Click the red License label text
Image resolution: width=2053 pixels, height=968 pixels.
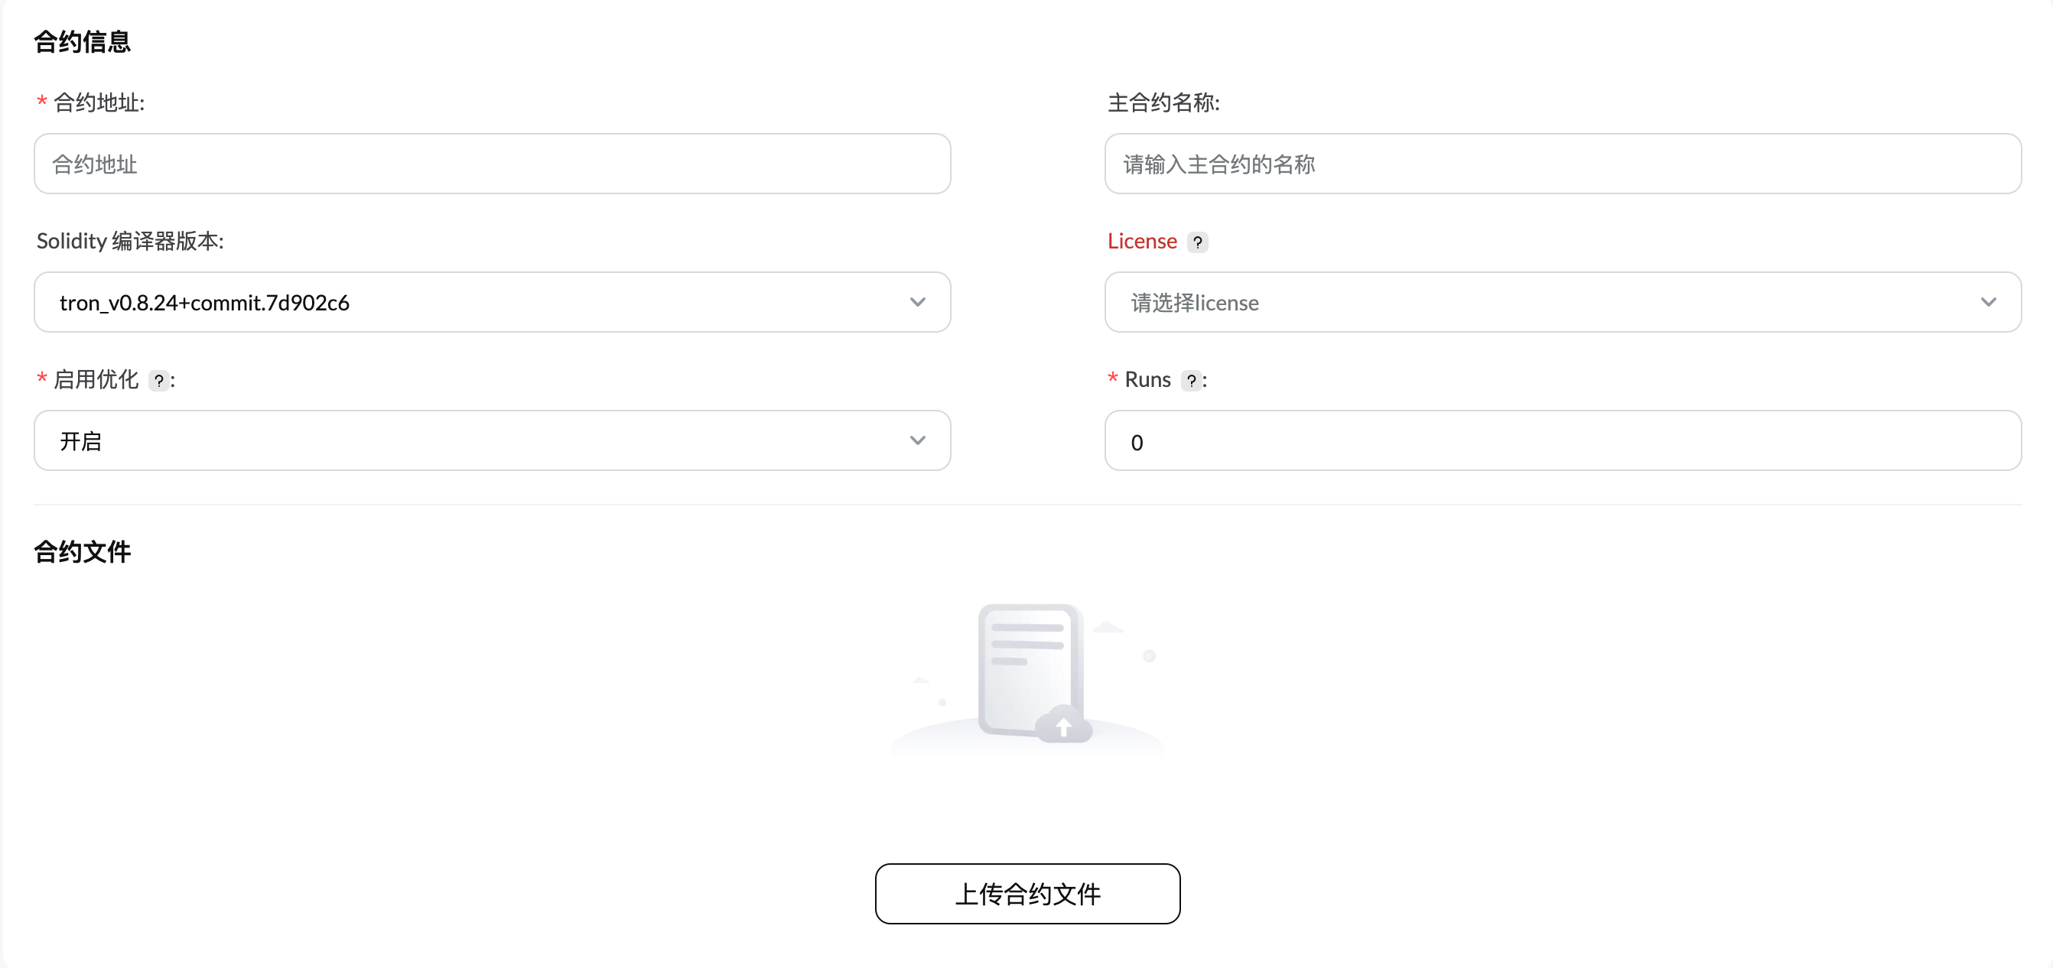pyautogui.click(x=1141, y=241)
